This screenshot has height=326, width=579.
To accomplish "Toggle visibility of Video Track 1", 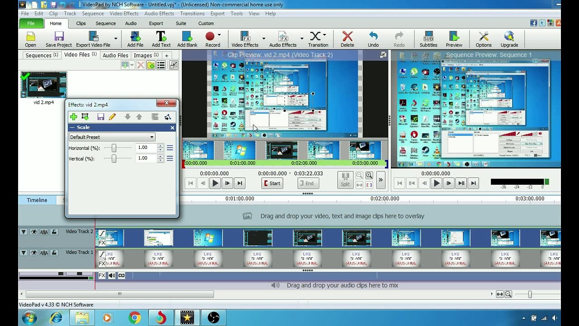I will pyautogui.click(x=33, y=253).
